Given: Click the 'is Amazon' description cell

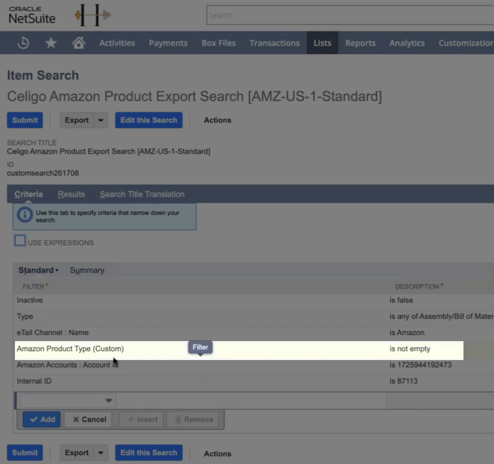Looking at the screenshot, I should tap(407, 332).
